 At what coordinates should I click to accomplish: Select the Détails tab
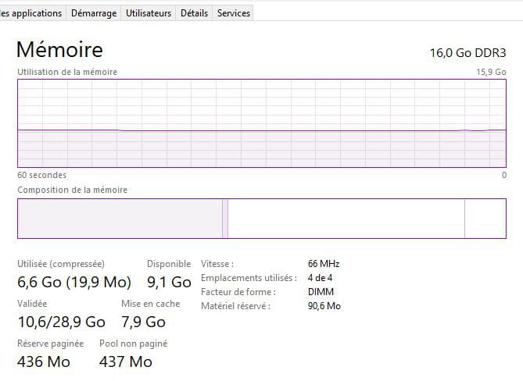(x=194, y=13)
